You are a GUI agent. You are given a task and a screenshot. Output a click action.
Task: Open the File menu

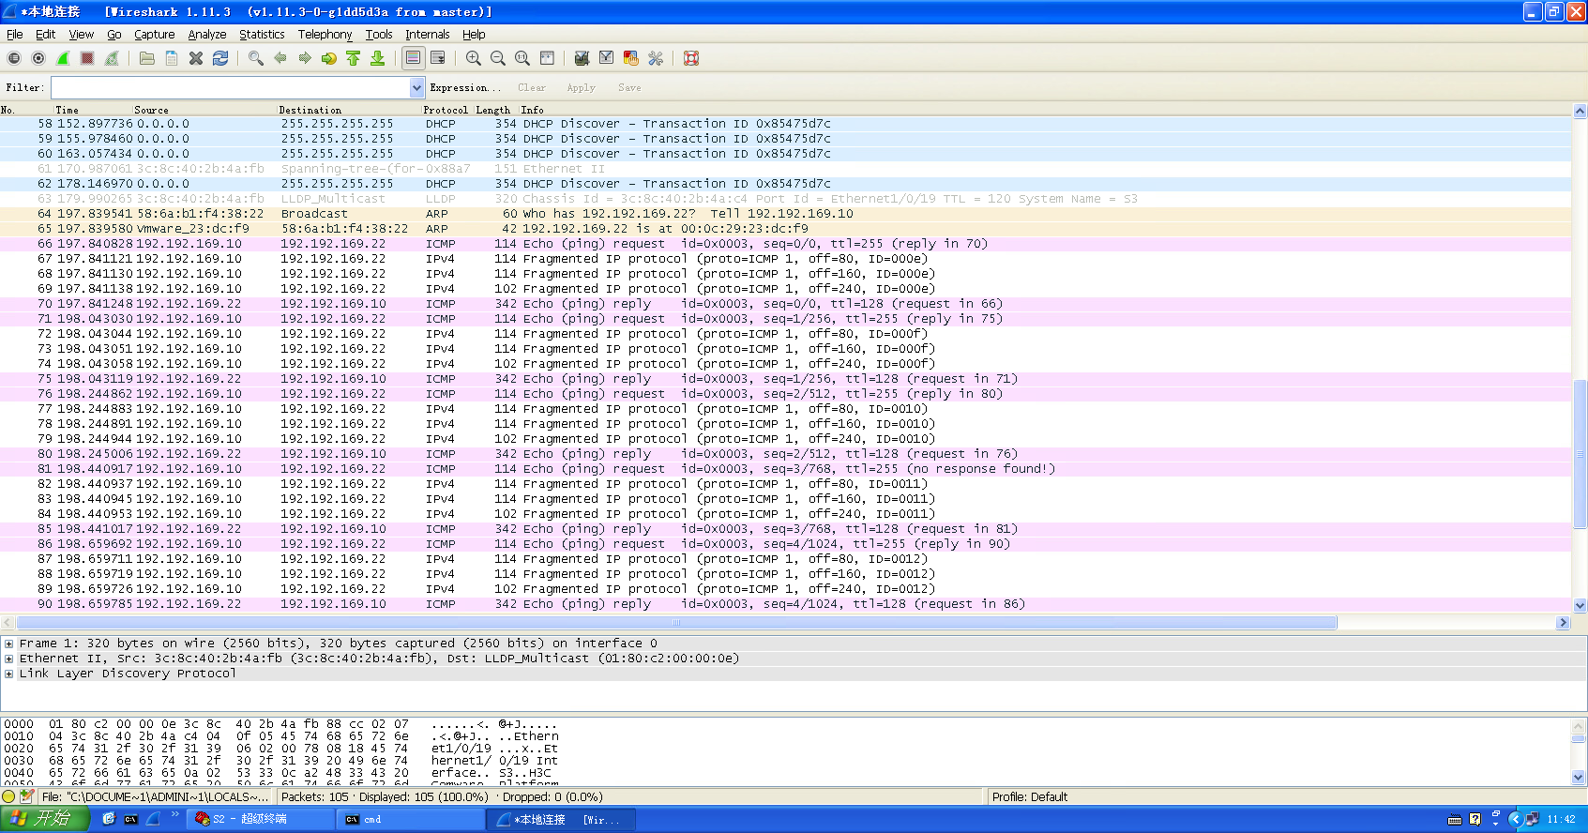point(15,34)
